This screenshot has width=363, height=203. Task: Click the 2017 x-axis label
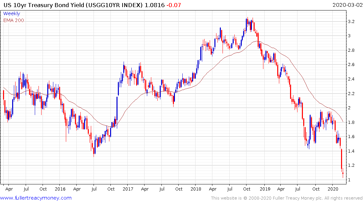tap(128, 189)
